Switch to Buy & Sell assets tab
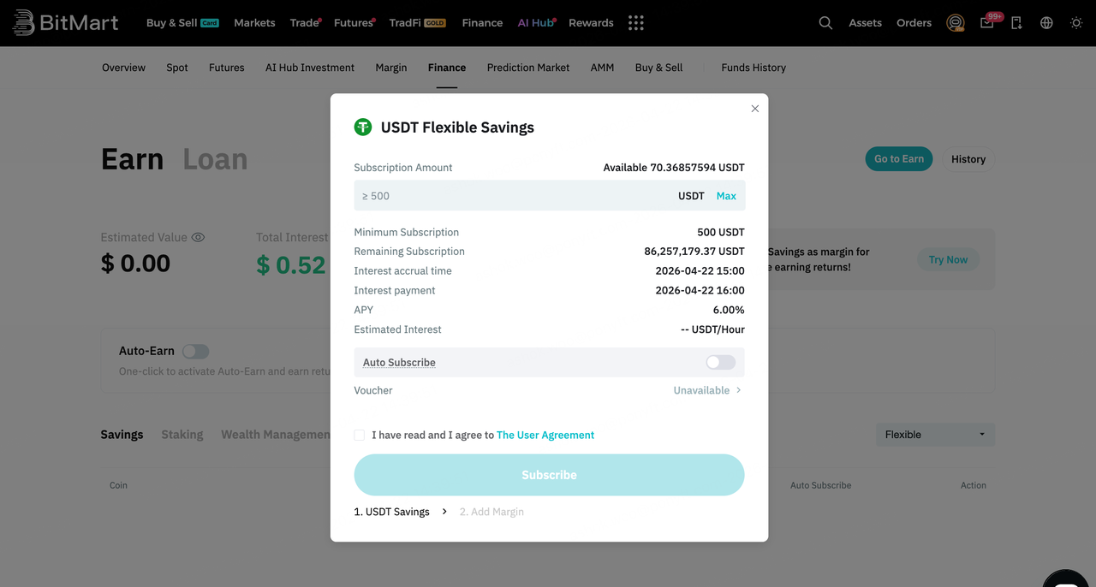 coord(658,68)
